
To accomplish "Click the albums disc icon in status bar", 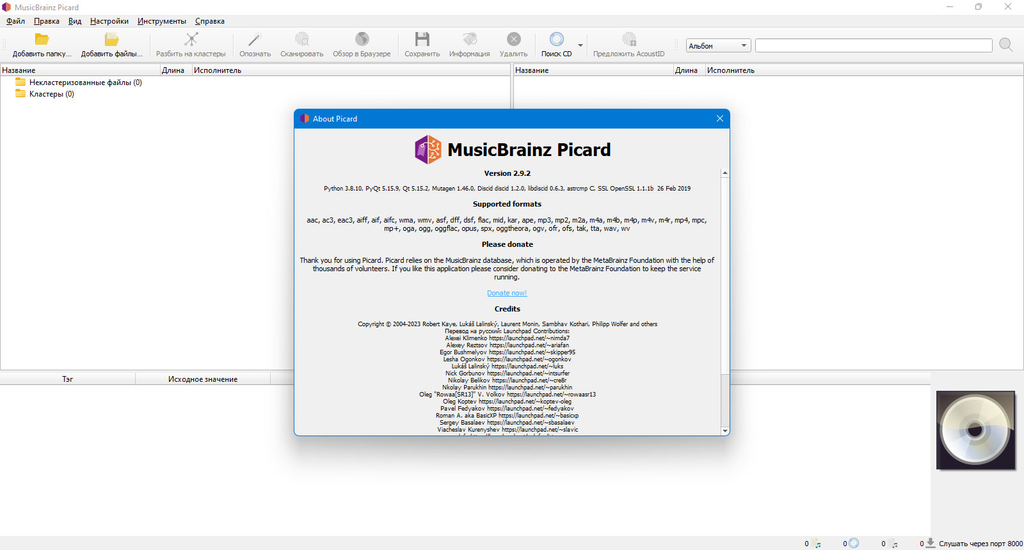I will (854, 543).
